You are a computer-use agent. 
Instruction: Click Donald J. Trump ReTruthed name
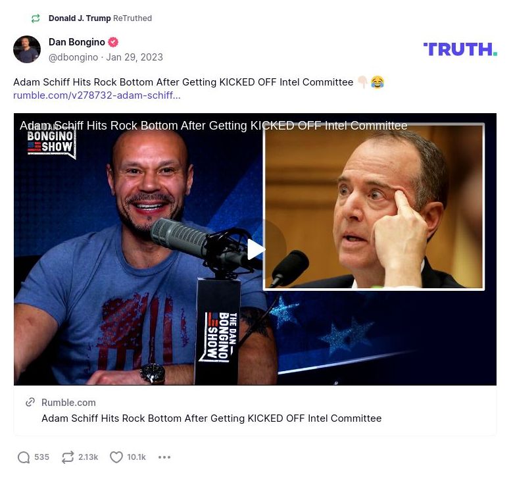[80, 18]
